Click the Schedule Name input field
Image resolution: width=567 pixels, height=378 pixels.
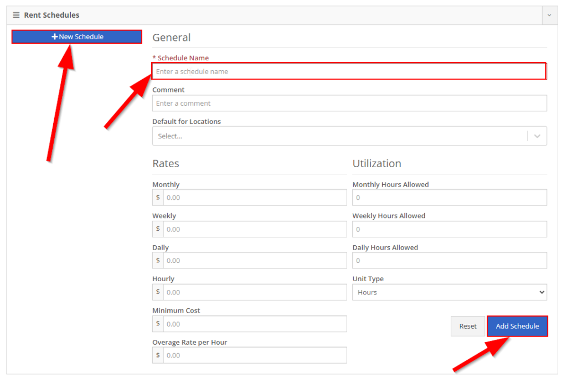click(349, 71)
